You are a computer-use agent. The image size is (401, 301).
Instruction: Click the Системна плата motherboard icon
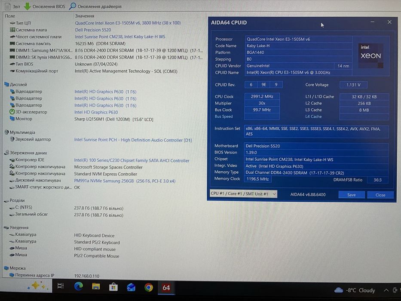point(12,30)
